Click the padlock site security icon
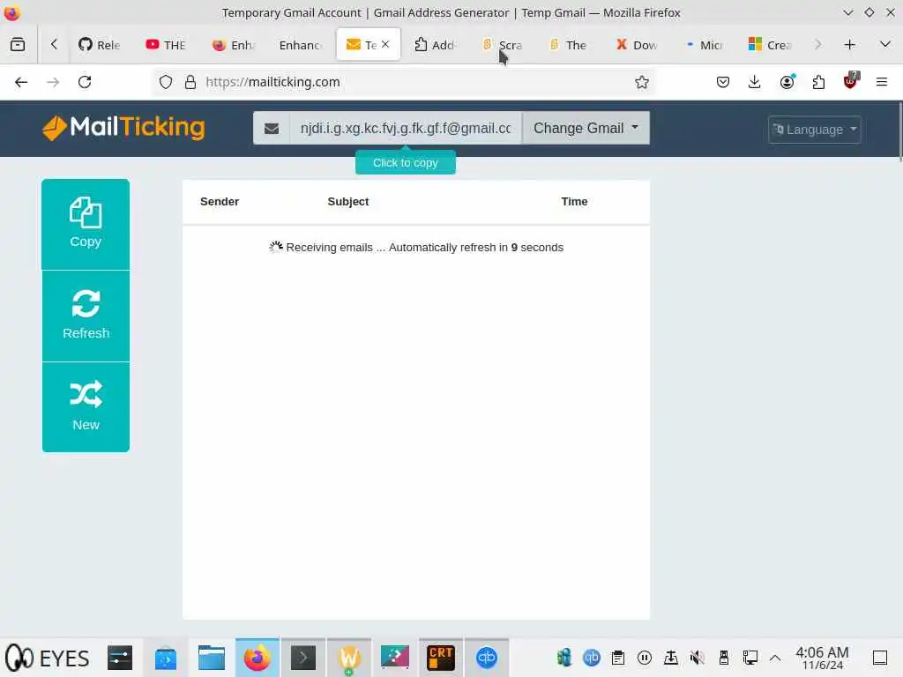 (190, 82)
